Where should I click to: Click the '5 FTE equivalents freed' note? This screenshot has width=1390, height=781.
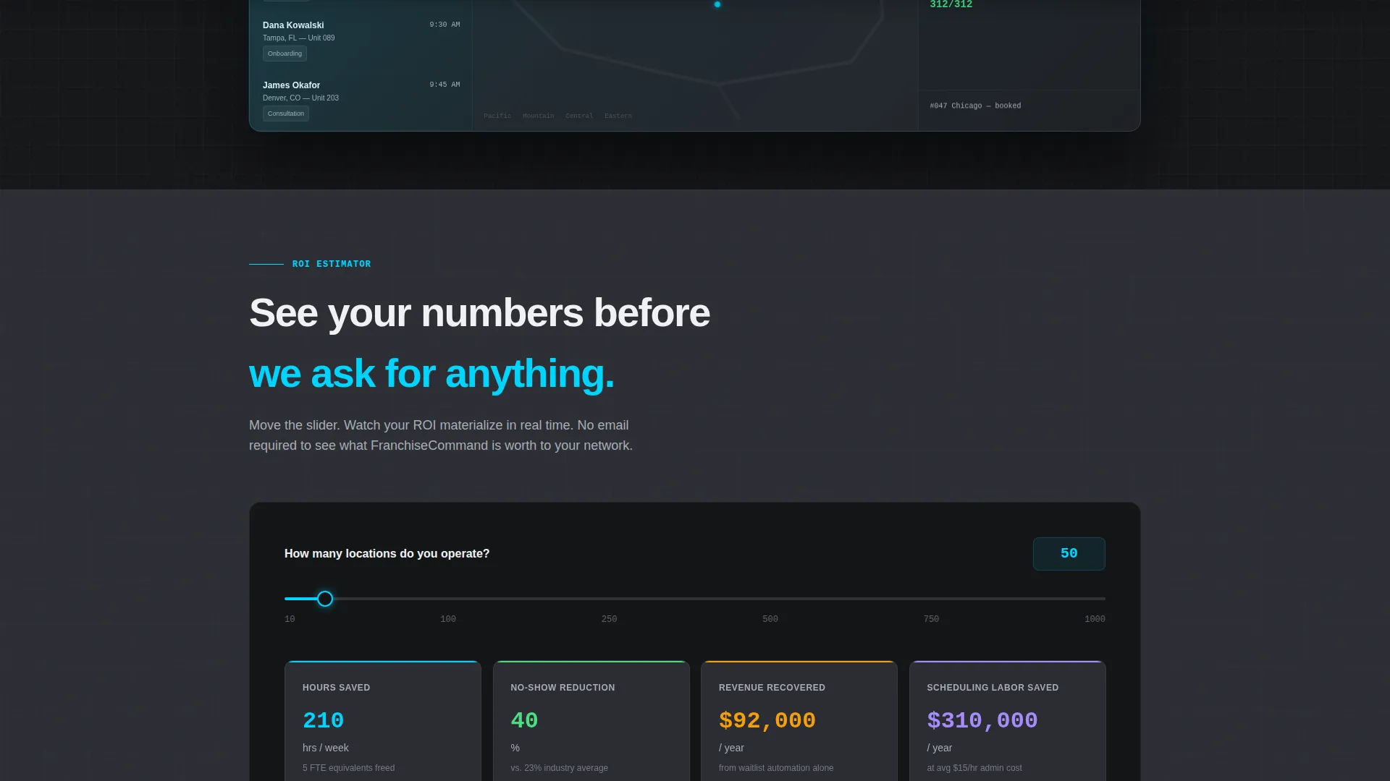348,768
